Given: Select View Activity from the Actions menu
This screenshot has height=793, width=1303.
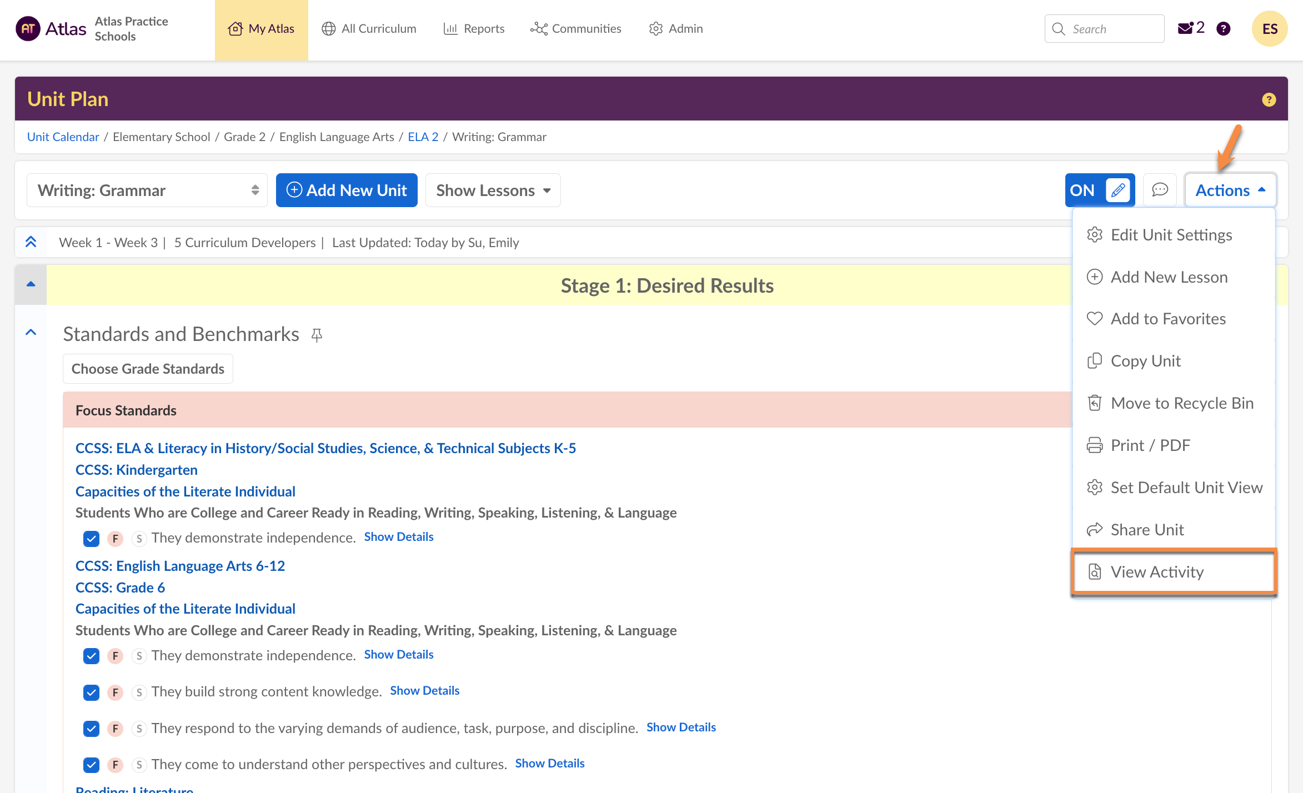Looking at the screenshot, I should coord(1157,572).
